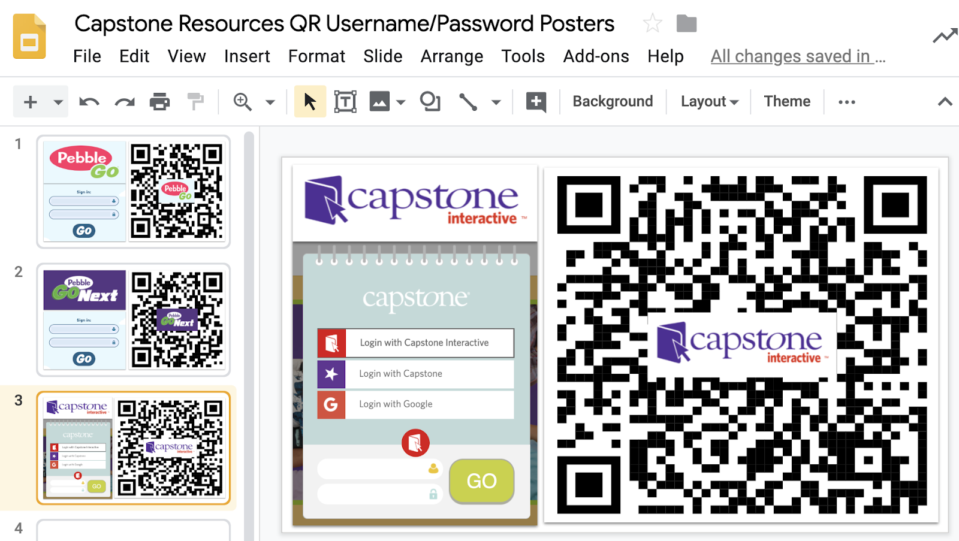959x541 pixels.
Task: Star the presentation
Action: coord(652,23)
